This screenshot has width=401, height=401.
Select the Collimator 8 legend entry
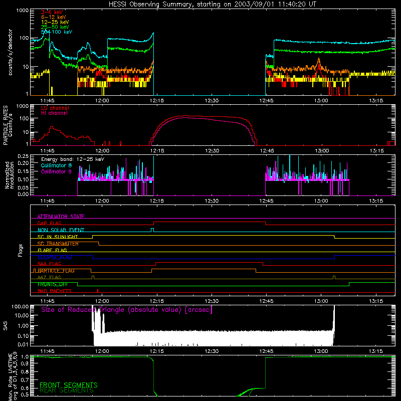(56, 165)
